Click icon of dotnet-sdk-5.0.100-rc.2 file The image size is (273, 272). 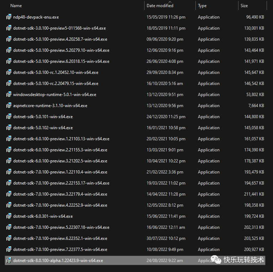pos(9,83)
